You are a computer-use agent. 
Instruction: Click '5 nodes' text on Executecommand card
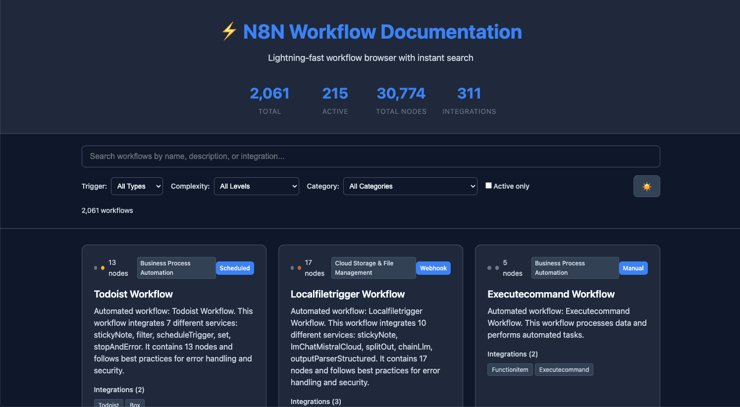513,268
